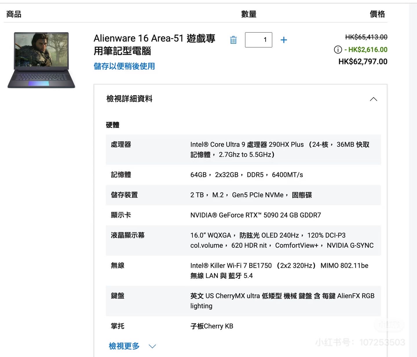Expand 檢視更多 to show more specs
Screen dimensions: 417x357
pos(132,346)
